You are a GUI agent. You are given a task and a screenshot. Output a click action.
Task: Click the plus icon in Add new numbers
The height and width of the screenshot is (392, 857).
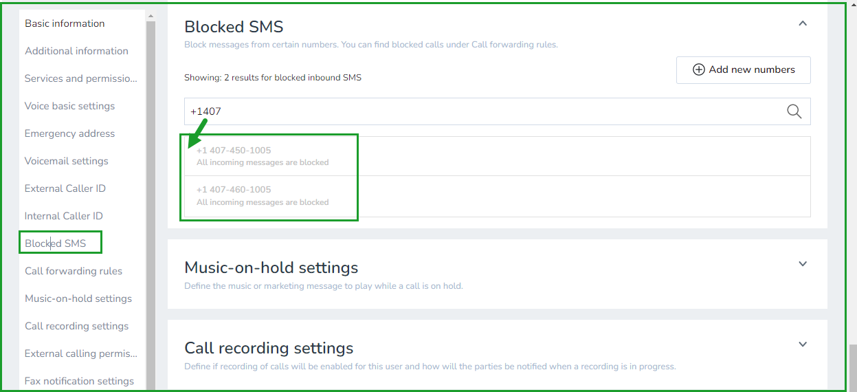coord(698,69)
